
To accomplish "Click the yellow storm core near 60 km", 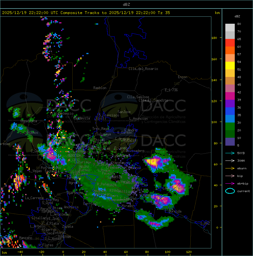I will 153,162.
